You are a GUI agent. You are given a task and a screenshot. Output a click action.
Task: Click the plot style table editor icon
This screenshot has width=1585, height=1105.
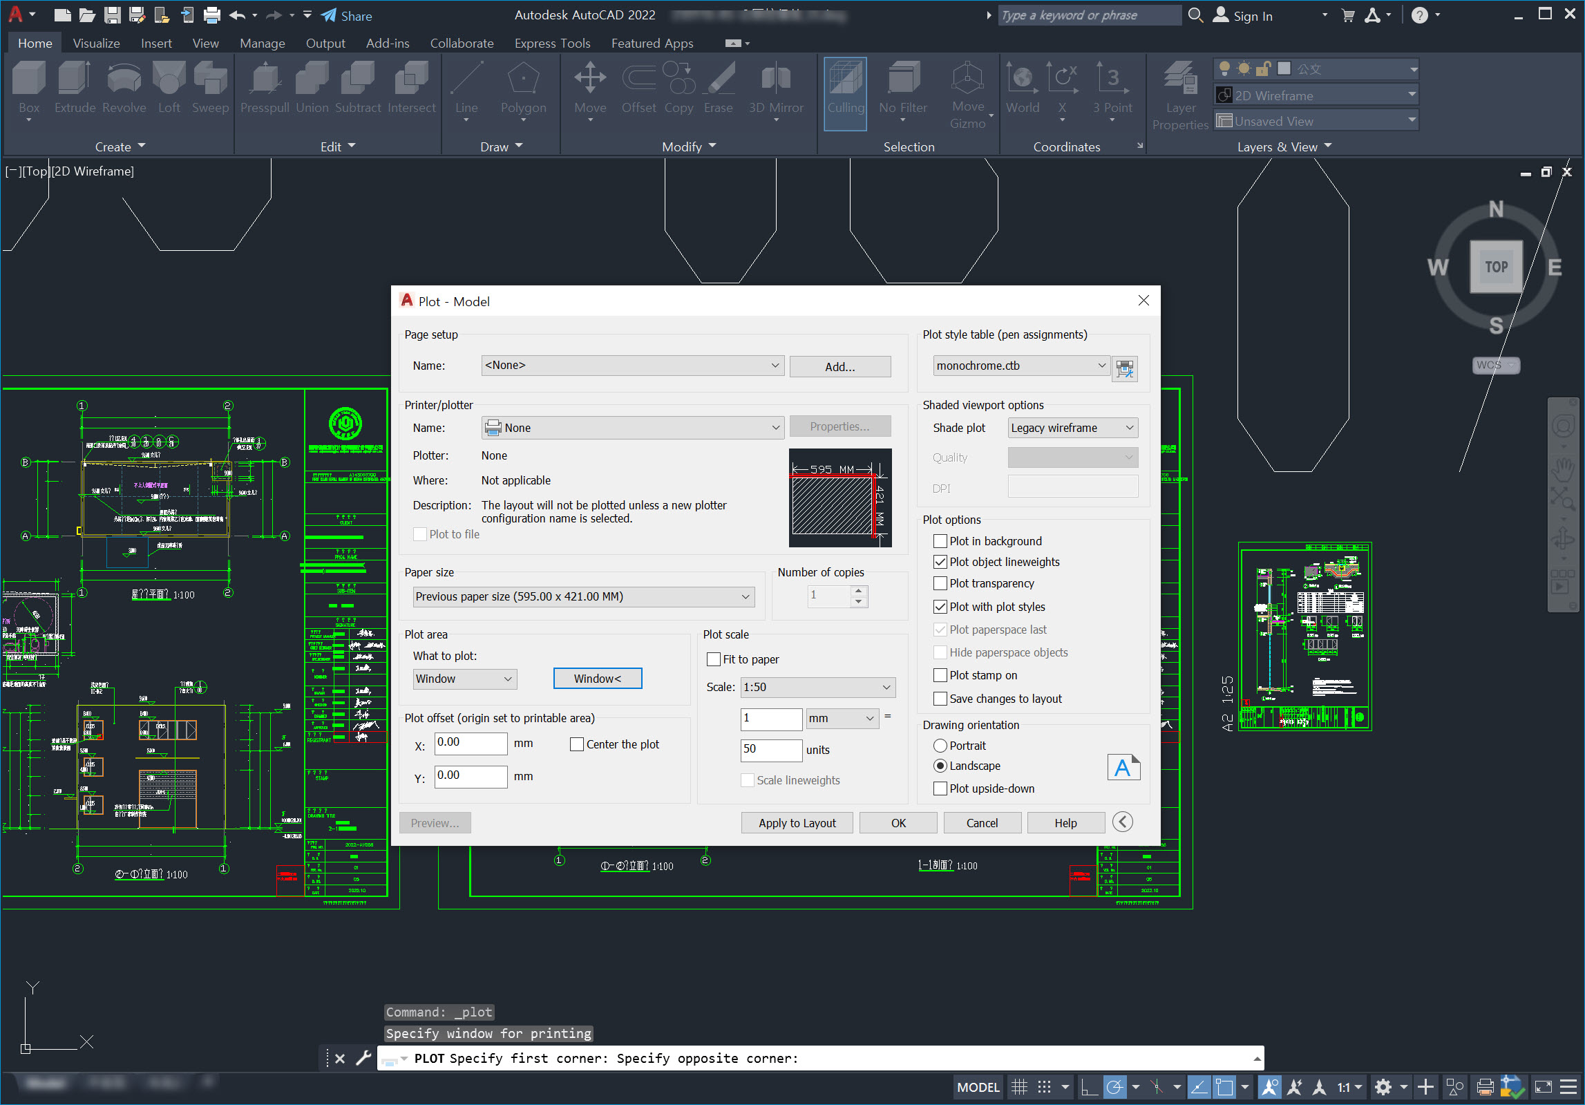click(x=1124, y=368)
